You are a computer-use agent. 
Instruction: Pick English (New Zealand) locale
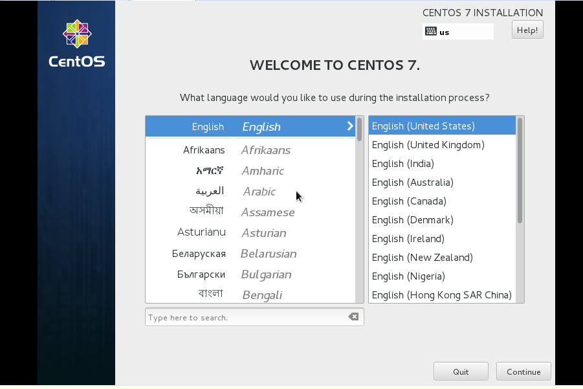442,258
